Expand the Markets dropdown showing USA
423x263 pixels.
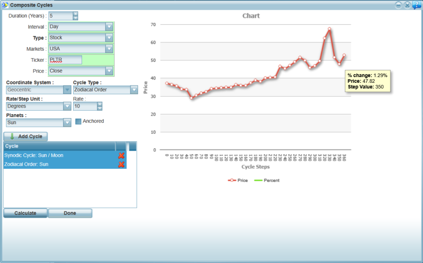109,49
